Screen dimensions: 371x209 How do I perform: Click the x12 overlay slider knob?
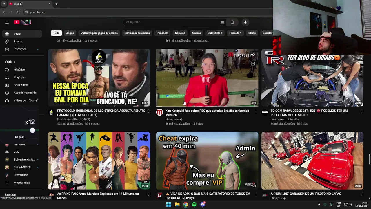pyautogui.click(x=32, y=131)
